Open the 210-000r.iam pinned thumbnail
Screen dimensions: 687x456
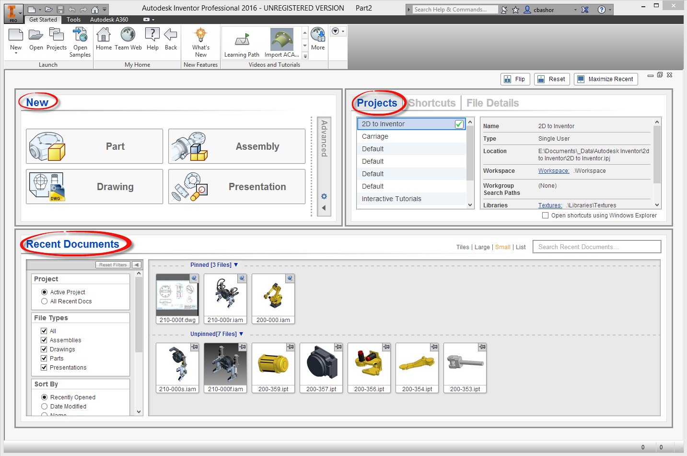click(225, 299)
